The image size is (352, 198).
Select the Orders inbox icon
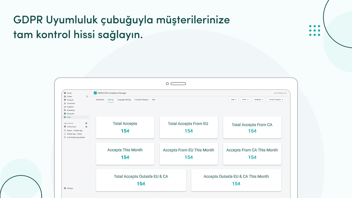coord(65,97)
